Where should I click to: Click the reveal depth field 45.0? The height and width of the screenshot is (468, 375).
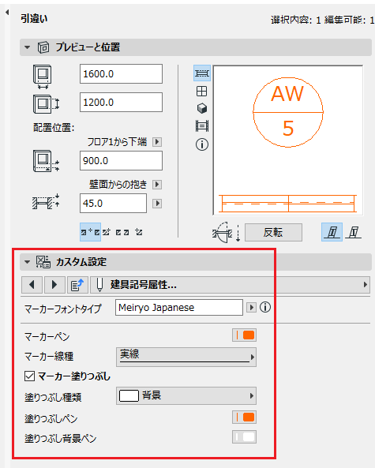(113, 204)
